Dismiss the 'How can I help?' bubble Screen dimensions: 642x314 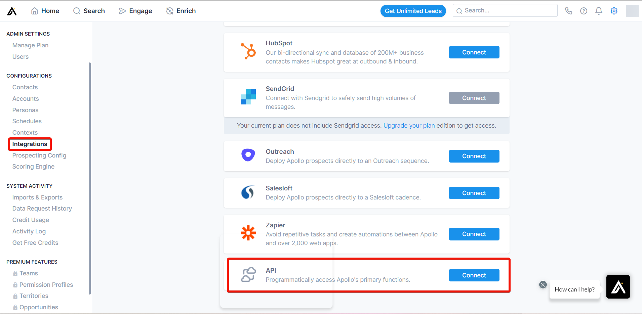[543, 285]
